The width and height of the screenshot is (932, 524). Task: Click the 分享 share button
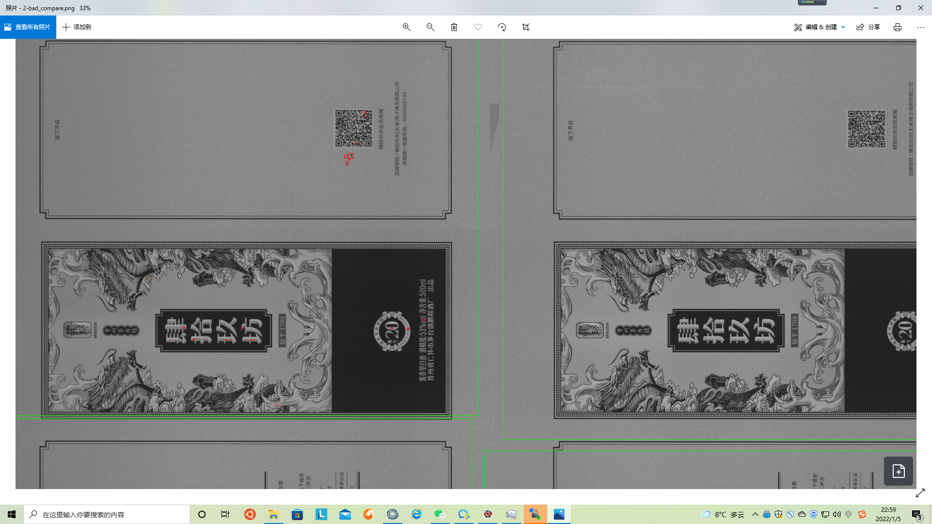point(868,27)
